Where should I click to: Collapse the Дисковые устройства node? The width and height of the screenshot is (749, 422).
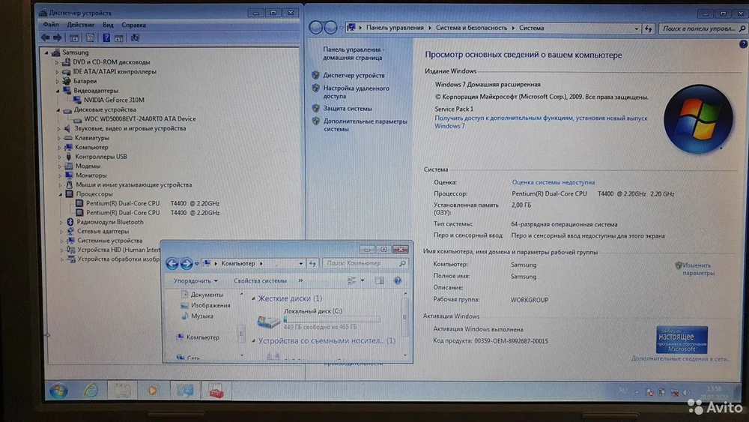58,109
